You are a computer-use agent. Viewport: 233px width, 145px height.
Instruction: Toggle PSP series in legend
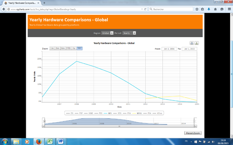point(79,113)
